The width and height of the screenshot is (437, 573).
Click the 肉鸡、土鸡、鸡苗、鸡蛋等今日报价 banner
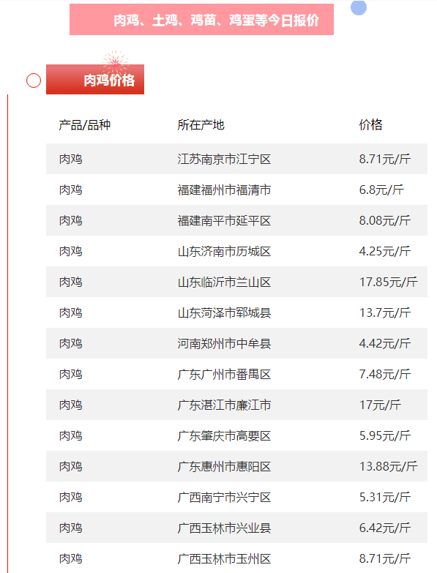point(201,20)
